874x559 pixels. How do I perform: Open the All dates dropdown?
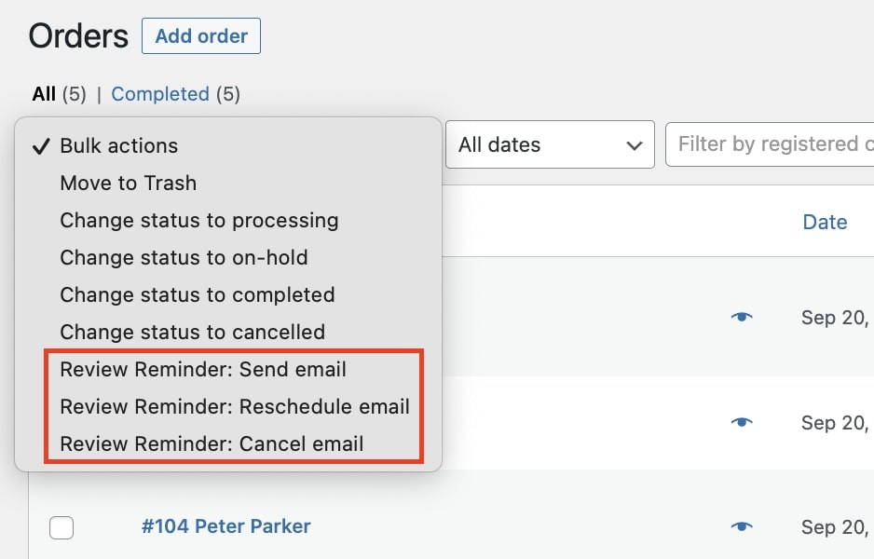[550, 144]
